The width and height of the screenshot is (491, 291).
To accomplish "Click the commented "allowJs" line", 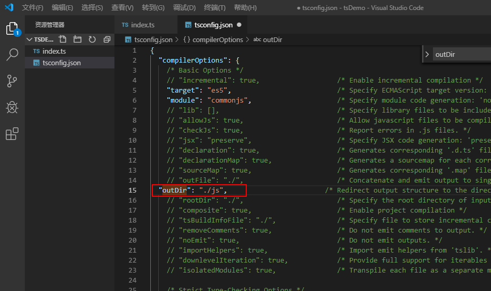I will click(205, 120).
